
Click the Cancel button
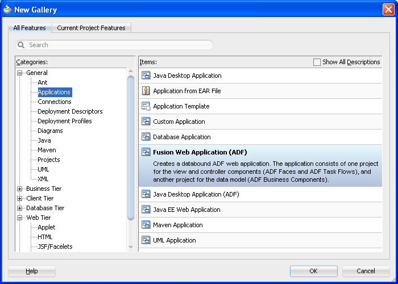click(366, 271)
